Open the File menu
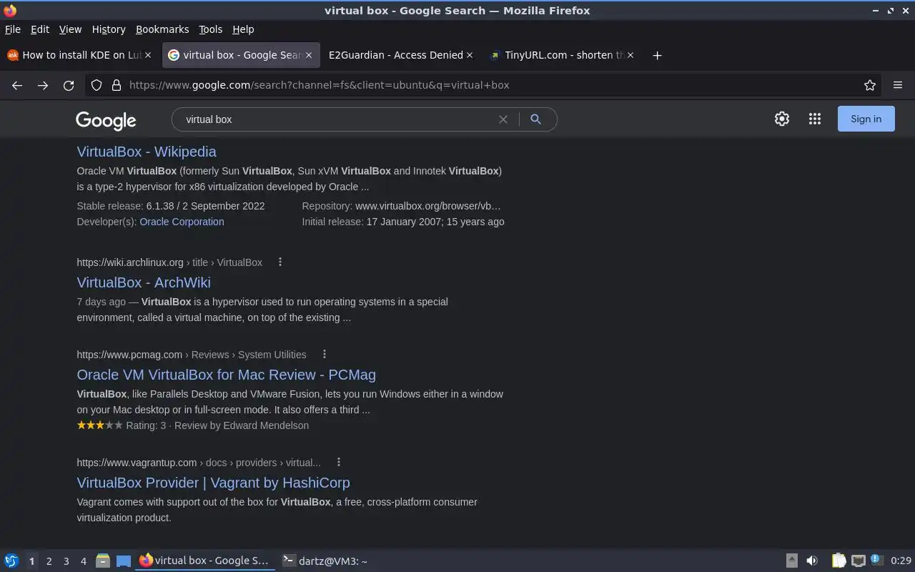 tap(13, 29)
